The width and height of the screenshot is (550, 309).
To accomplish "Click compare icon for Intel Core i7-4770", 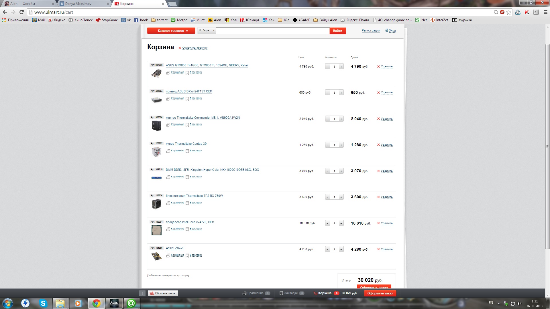I will pyautogui.click(x=168, y=229).
